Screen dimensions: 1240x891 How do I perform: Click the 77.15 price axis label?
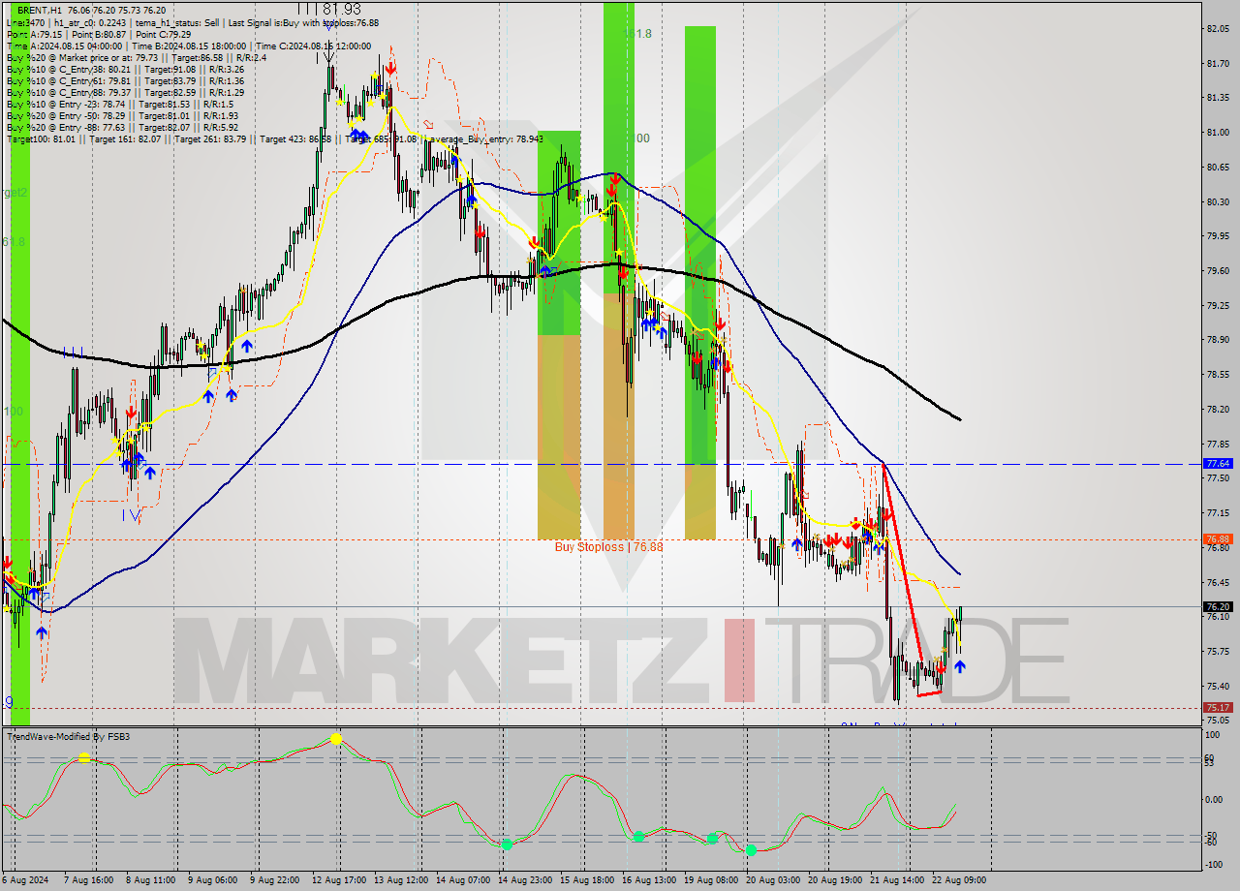(1219, 512)
